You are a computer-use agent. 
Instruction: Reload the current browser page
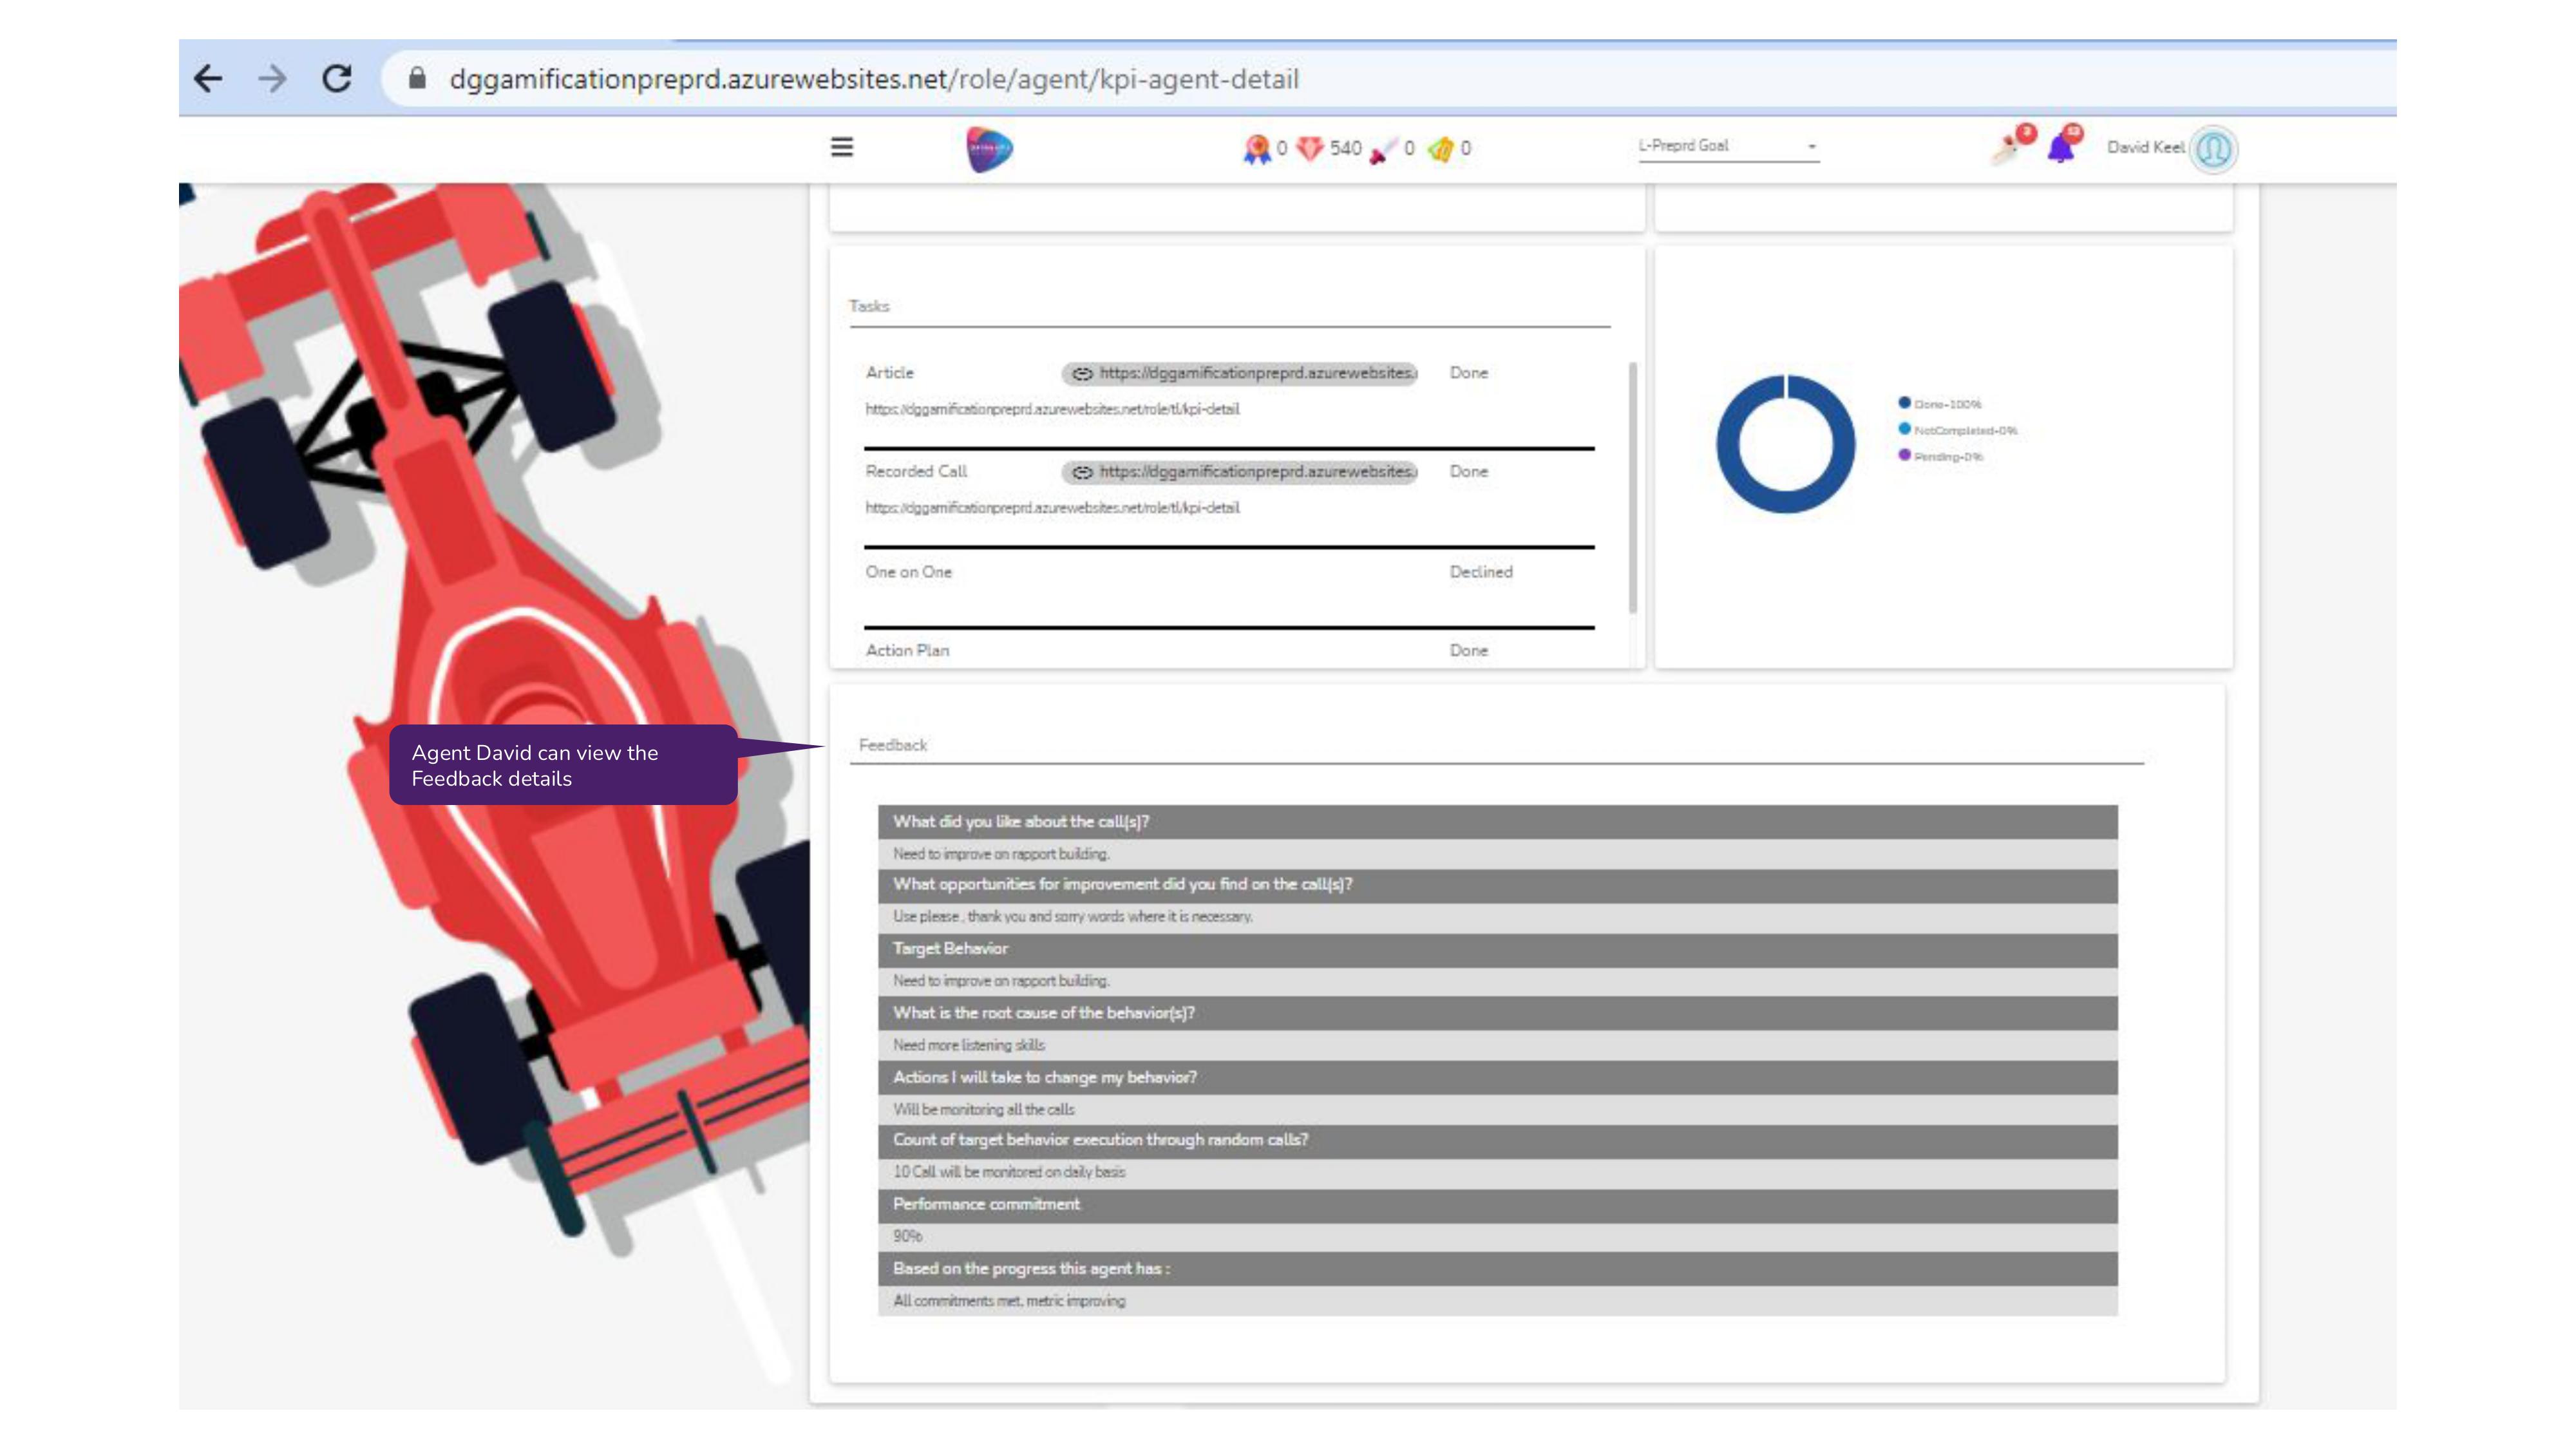pos(337,78)
